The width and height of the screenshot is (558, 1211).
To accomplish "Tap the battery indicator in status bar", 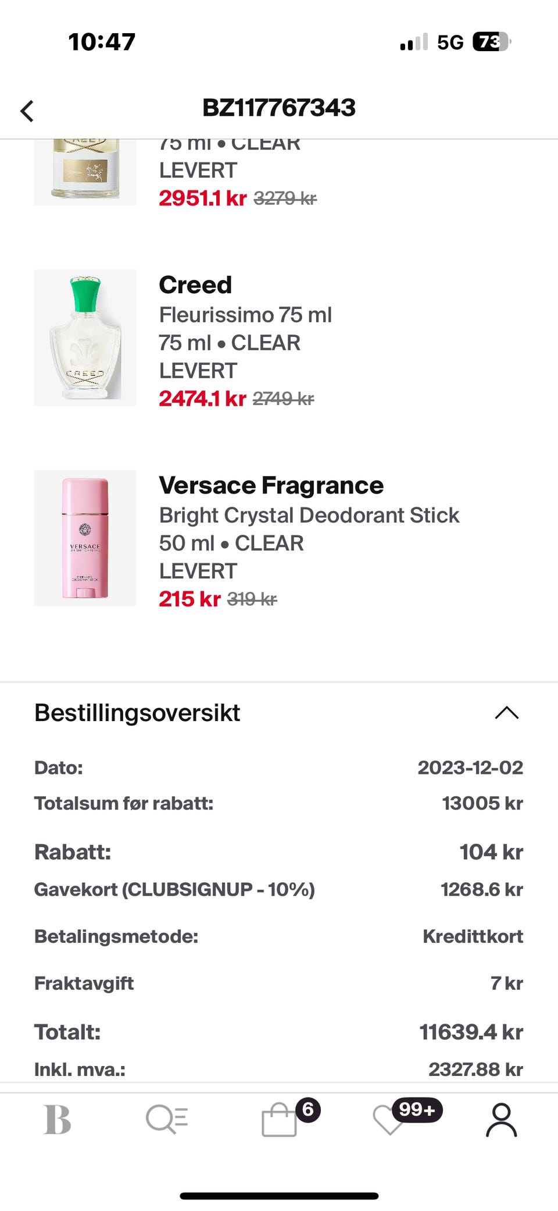I will point(491,42).
